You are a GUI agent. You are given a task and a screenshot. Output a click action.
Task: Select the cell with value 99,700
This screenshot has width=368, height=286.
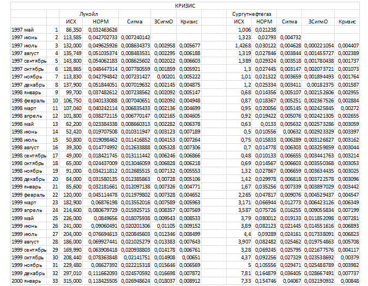(71, 93)
